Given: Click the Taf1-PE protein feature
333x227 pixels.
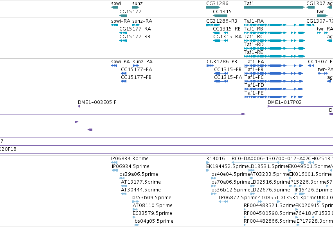Looking at the screenshot, I should [x=274, y=97].
